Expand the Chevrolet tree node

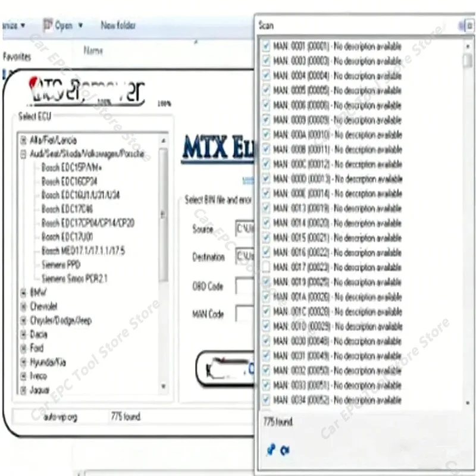[23, 306]
